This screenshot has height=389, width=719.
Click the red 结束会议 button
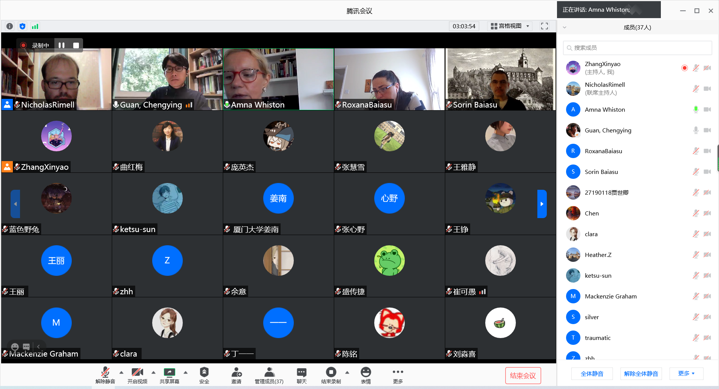[523, 375]
